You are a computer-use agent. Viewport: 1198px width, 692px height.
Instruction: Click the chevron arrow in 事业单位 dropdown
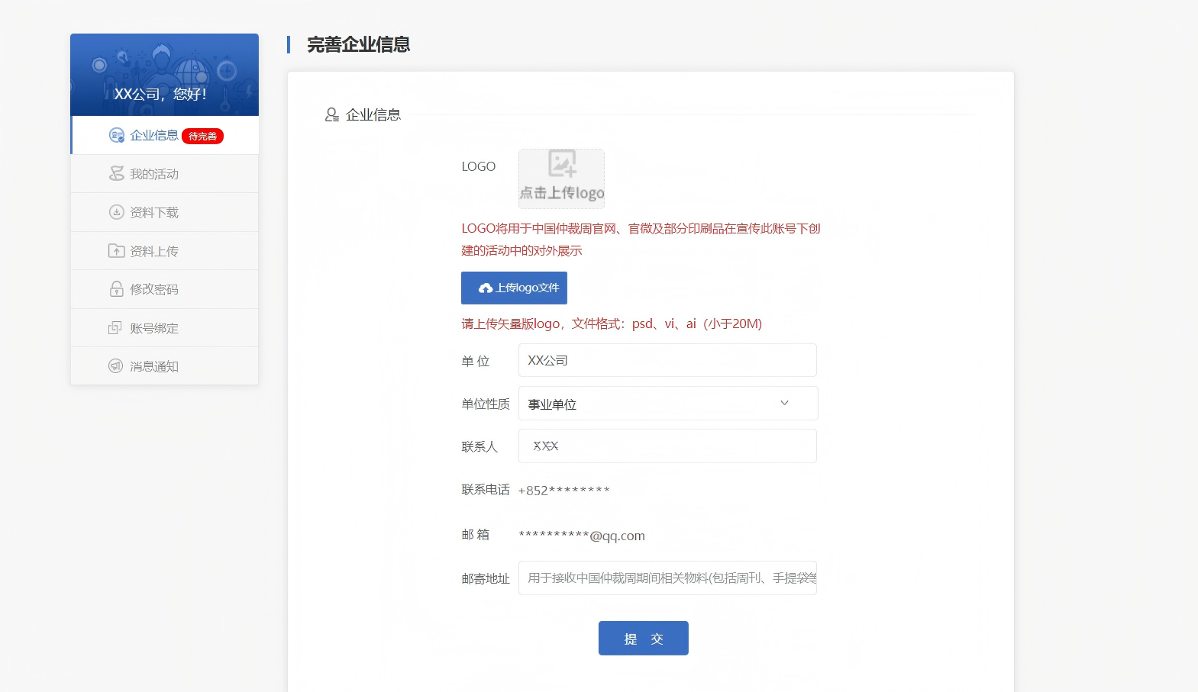(784, 403)
